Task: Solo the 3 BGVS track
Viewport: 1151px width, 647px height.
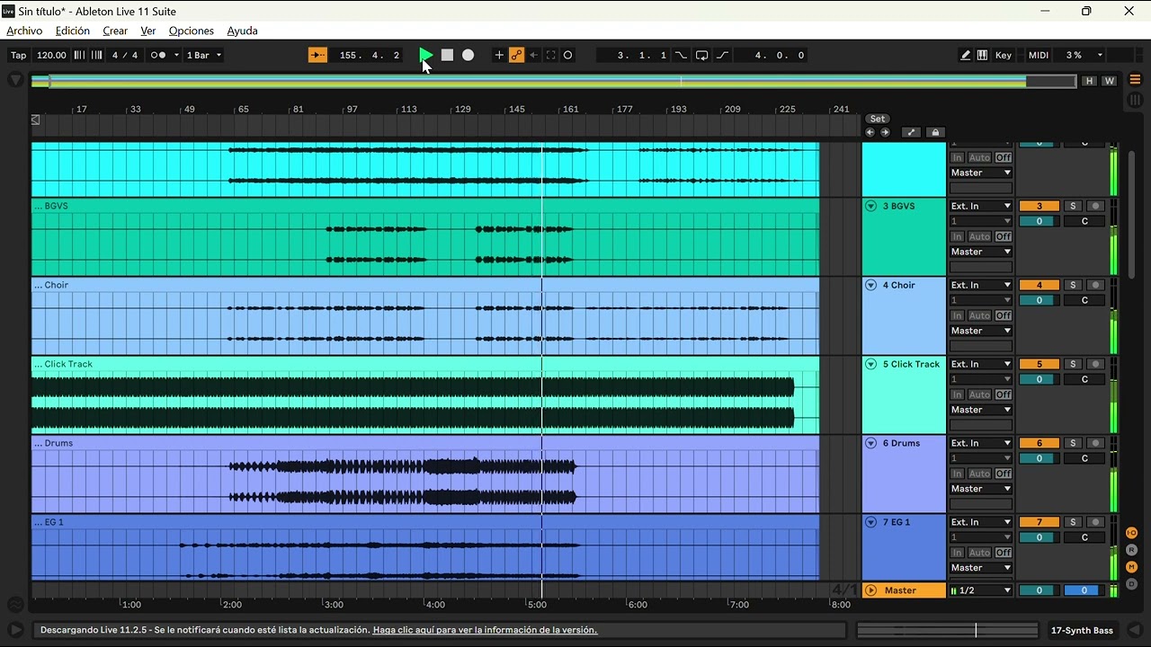Action: click(1073, 206)
